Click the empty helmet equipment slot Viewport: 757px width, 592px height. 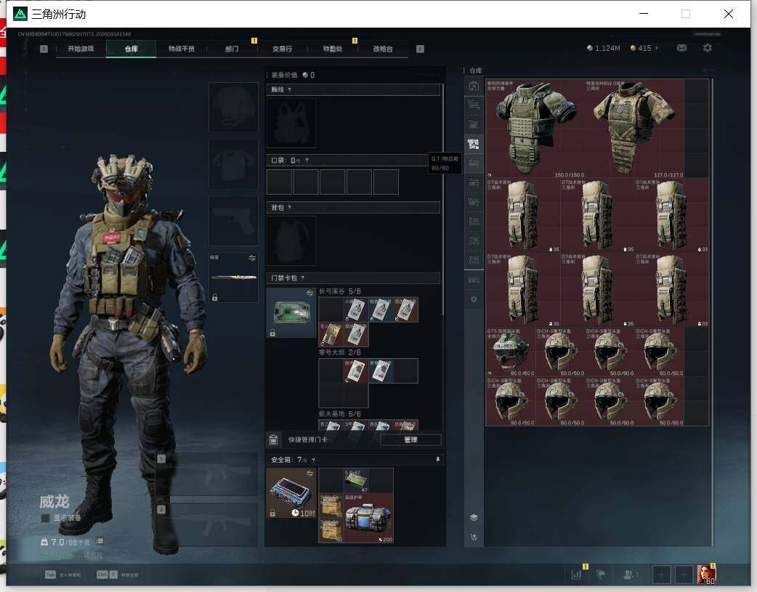[233, 108]
